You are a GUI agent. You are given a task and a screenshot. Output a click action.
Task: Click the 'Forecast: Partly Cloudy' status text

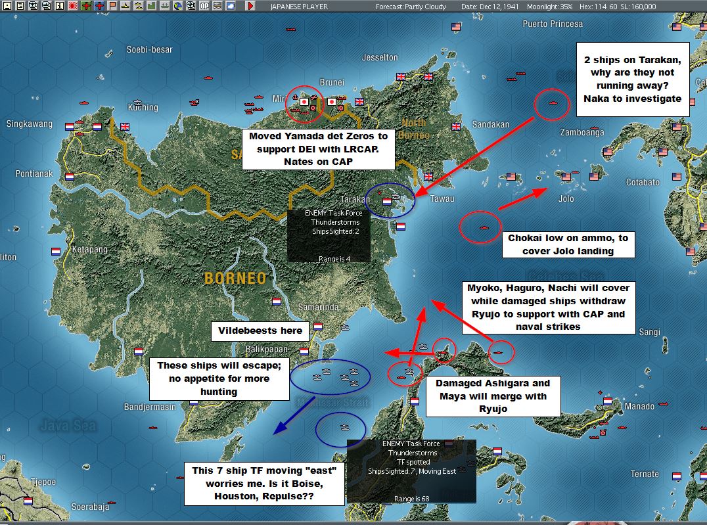411,7
